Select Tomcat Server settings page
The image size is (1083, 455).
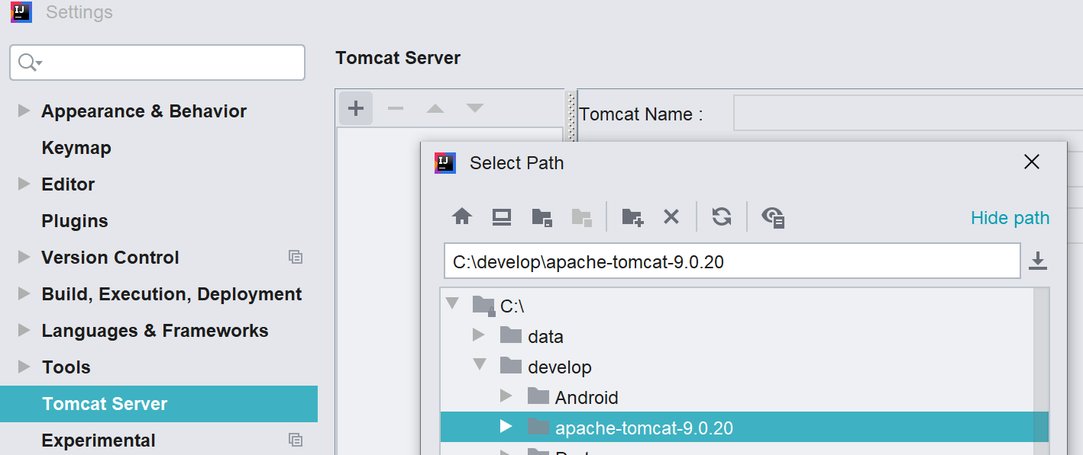point(159,404)
